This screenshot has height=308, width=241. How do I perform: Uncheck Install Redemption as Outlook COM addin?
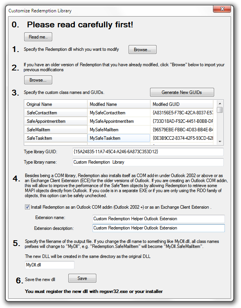[x=27, y=207]
